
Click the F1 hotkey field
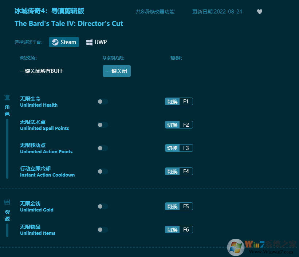click(x=186, y=102)
